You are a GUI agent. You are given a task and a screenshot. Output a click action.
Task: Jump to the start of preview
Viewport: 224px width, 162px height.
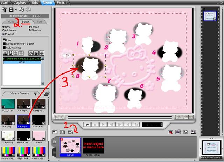coord(103,125)
